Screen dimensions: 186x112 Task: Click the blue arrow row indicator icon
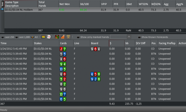point(2,9)
